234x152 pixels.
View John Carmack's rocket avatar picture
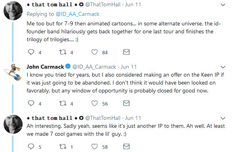[x=13, y=72]
